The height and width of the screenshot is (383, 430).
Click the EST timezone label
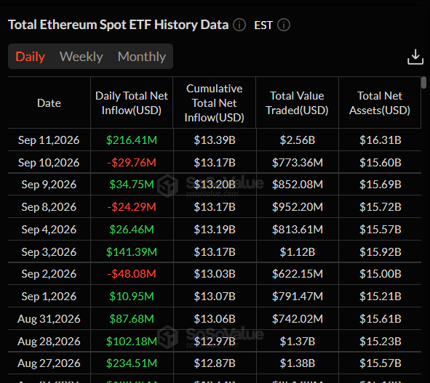[263, 25]
